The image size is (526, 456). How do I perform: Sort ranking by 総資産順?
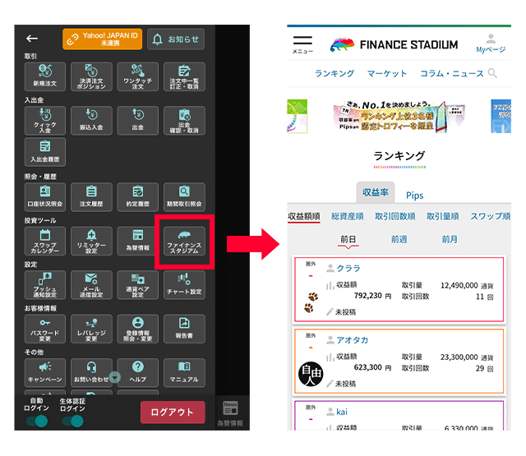[x=347, y=216]
